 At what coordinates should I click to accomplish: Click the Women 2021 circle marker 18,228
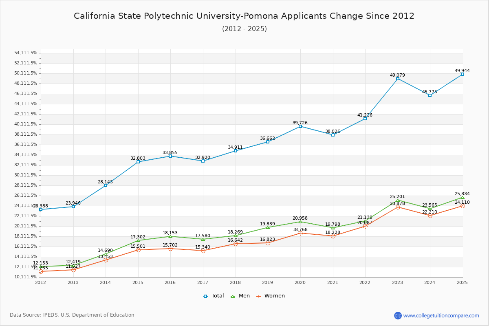point(333,236)
